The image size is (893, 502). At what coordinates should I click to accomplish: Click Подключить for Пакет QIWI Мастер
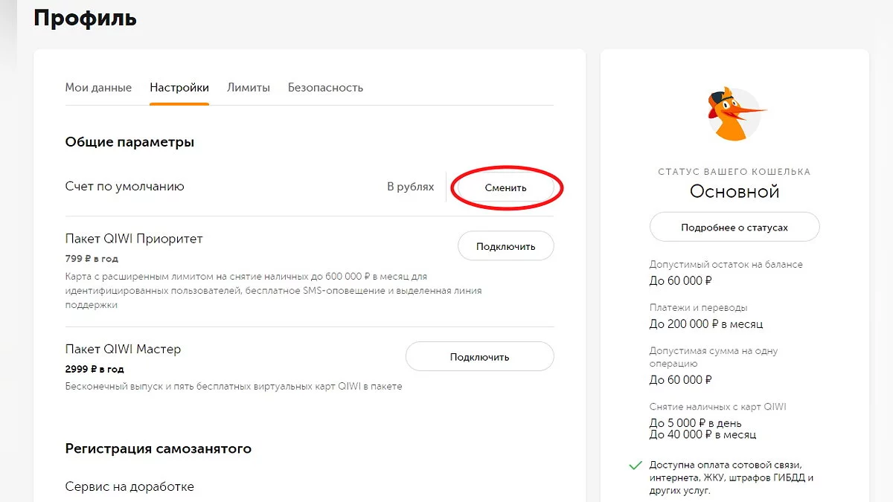click(479, 357)
